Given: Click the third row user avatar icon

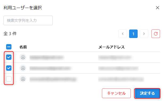Looking at the screenshot, I should (23, 79).
